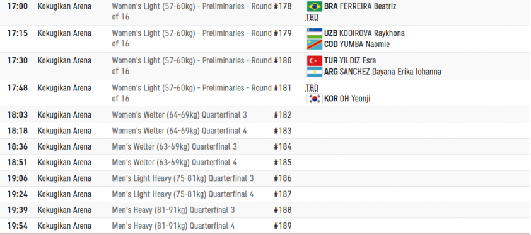Open Women's Light Round of 16 #179 event
The image size is (531, 235).
pos(192,38)
